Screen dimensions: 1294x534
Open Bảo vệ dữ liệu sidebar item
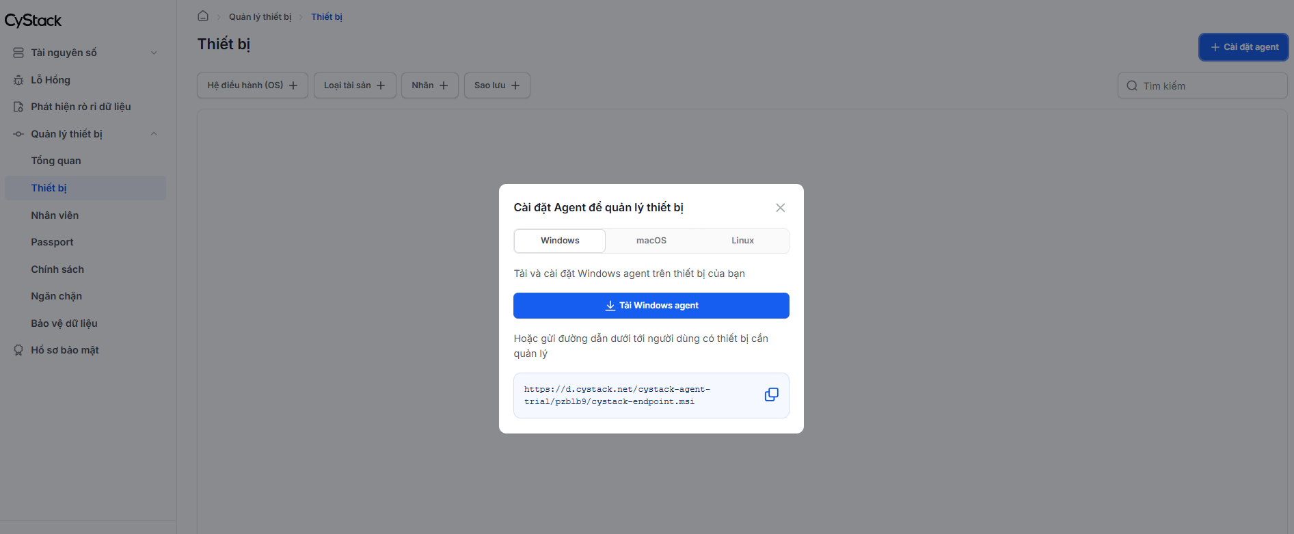click(x=85, y=323)
